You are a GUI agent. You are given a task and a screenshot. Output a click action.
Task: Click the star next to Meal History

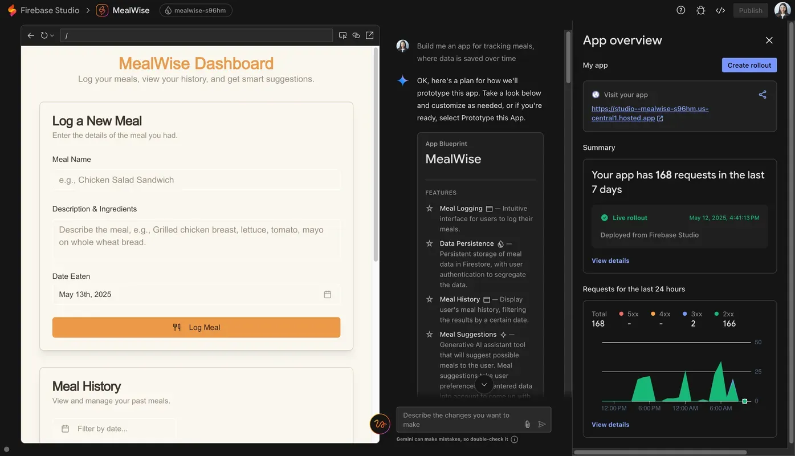click(430, 299)
